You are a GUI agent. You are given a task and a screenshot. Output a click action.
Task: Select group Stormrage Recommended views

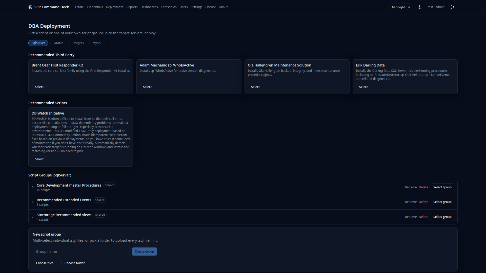tap(442, 217)
